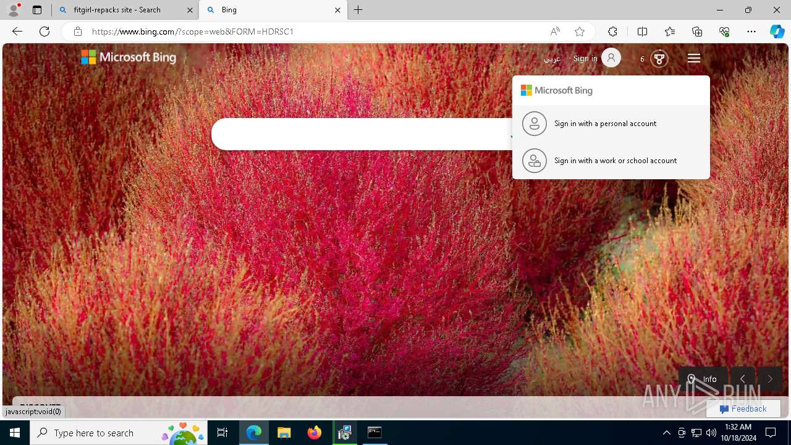Open File Explorer from taskbar
Viewport: 791px width, 445px height.
coord(284,433)
